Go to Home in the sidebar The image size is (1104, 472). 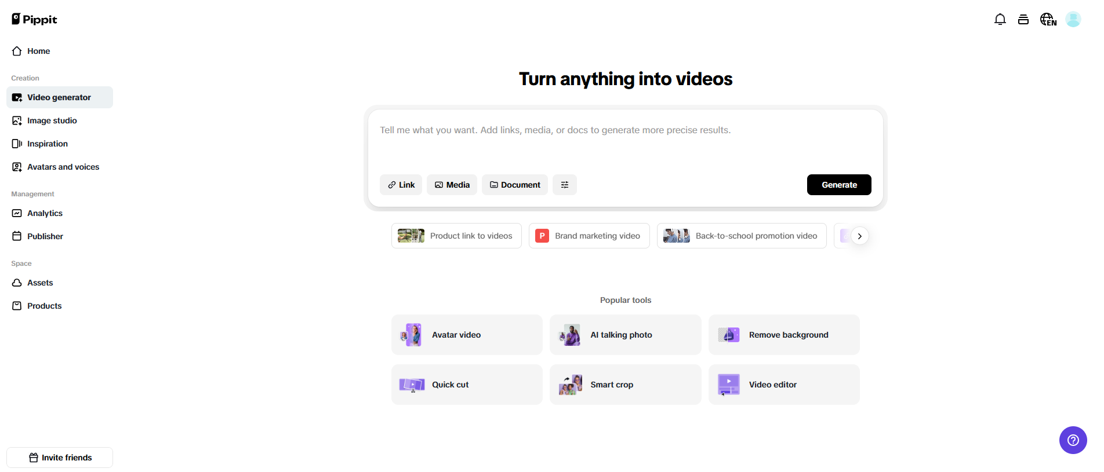click(x=60, y=51)
